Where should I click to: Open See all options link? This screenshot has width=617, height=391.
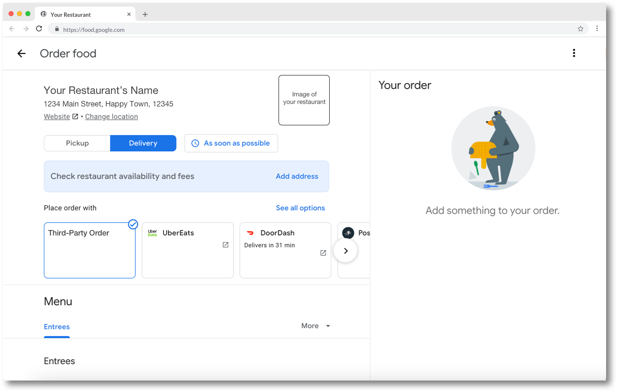pyautogui.click(x=300, y=208)
